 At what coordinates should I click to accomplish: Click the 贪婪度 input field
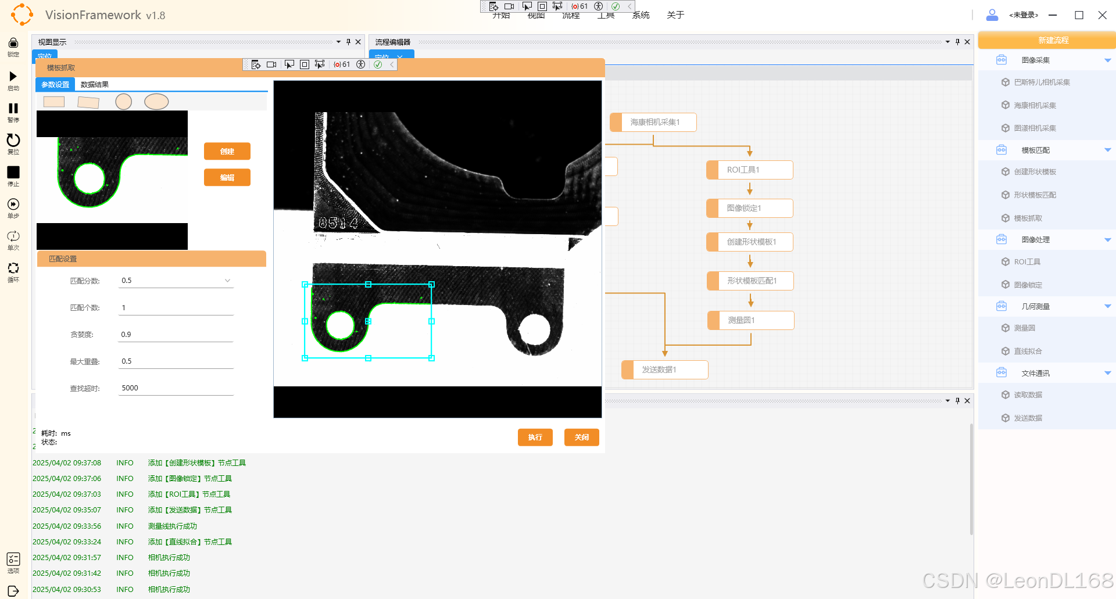click(x=176, y=335)
